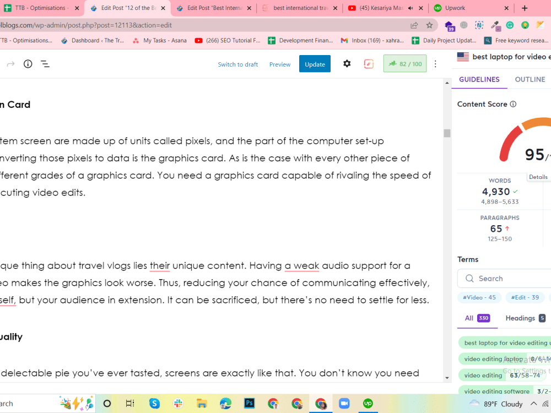Show hidden system tray icons chevron
This screenshot has height=413, width=551.
click(x=533, y=404)
